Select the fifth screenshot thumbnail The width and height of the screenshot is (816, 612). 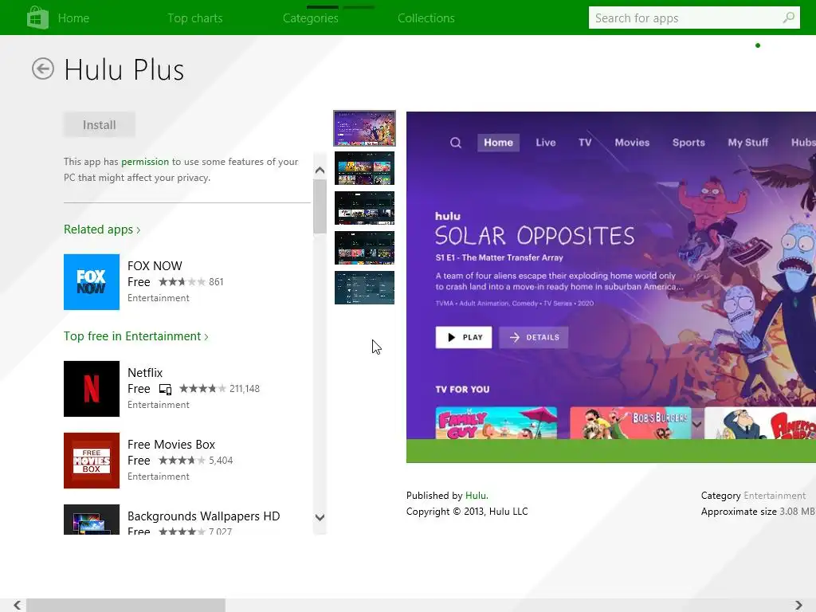coord(364,288)
